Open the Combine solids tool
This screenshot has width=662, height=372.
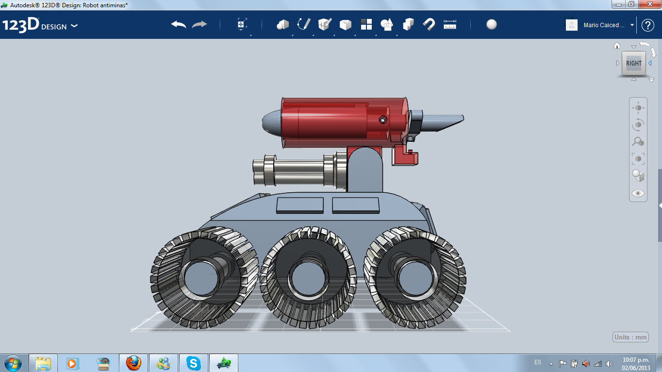click(x=408, y=25)
